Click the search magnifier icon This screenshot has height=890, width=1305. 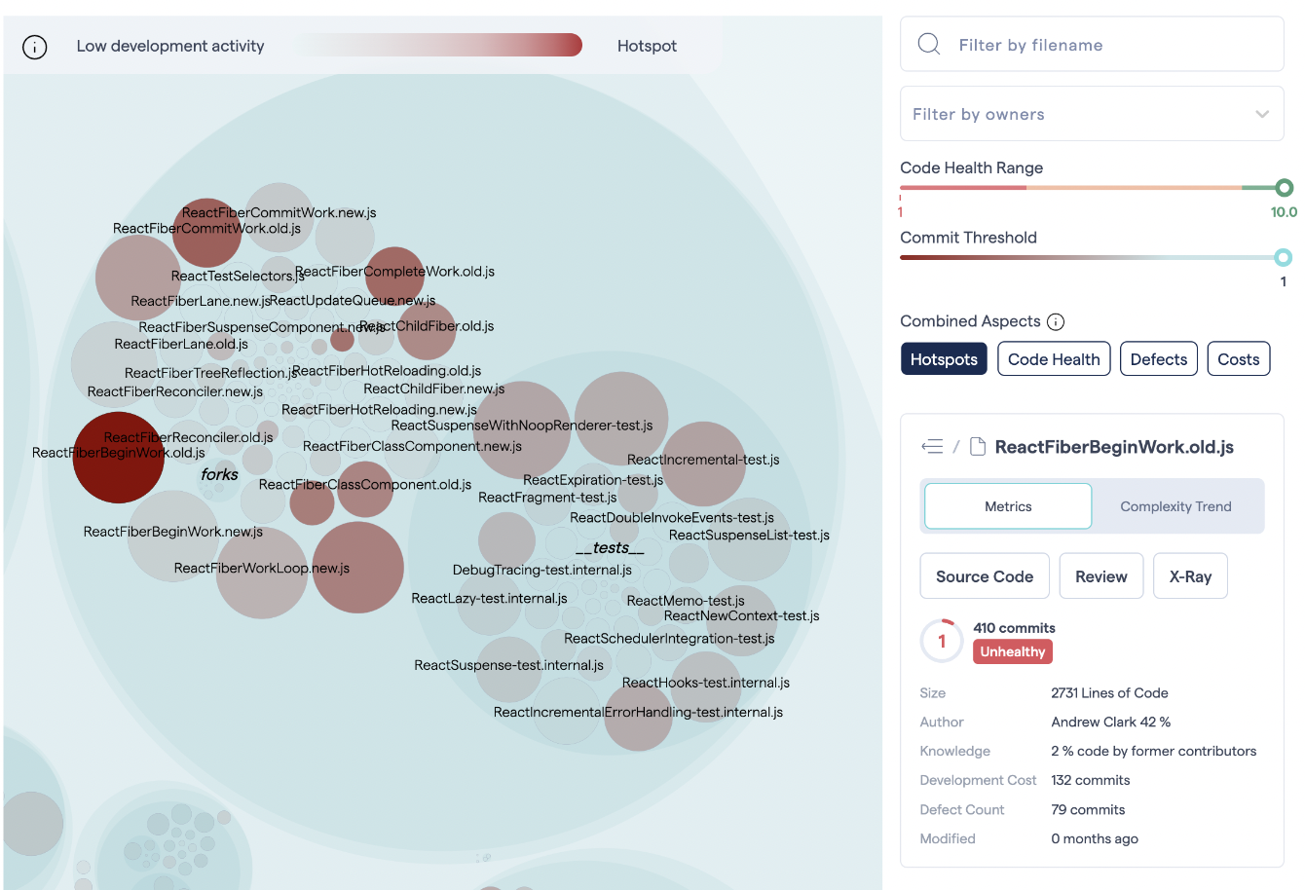[929, 45]
